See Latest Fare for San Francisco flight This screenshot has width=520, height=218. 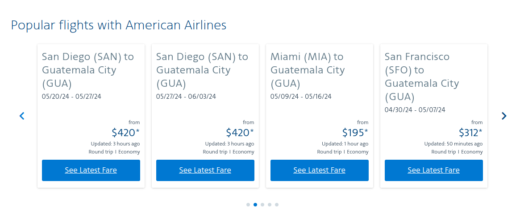pos(433,170)
